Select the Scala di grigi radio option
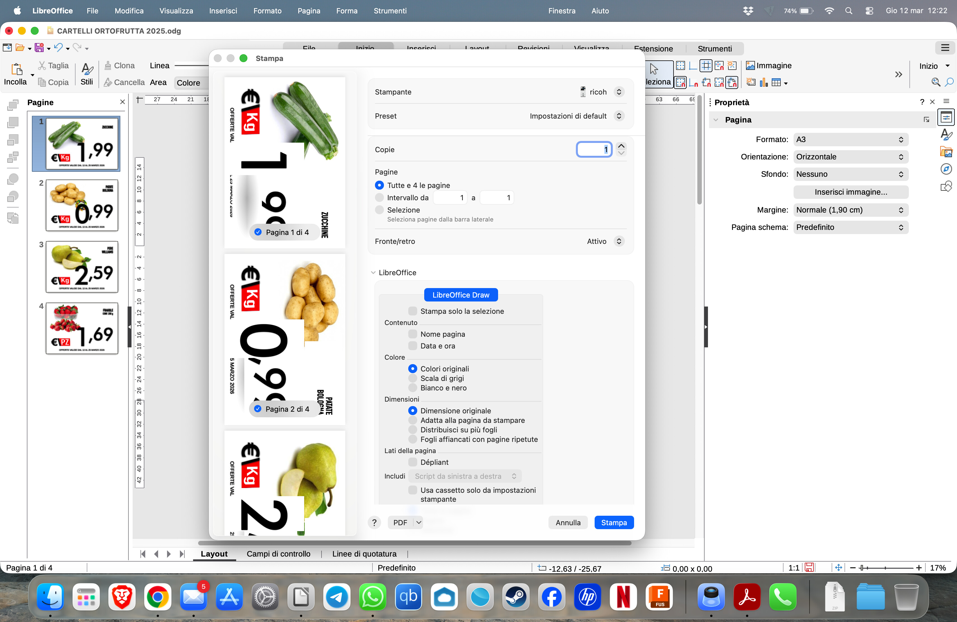957x622 pixels. (x=412, y=378)
